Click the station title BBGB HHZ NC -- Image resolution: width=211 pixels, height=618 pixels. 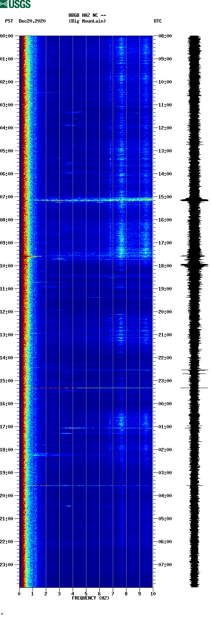tap(87, 15)
